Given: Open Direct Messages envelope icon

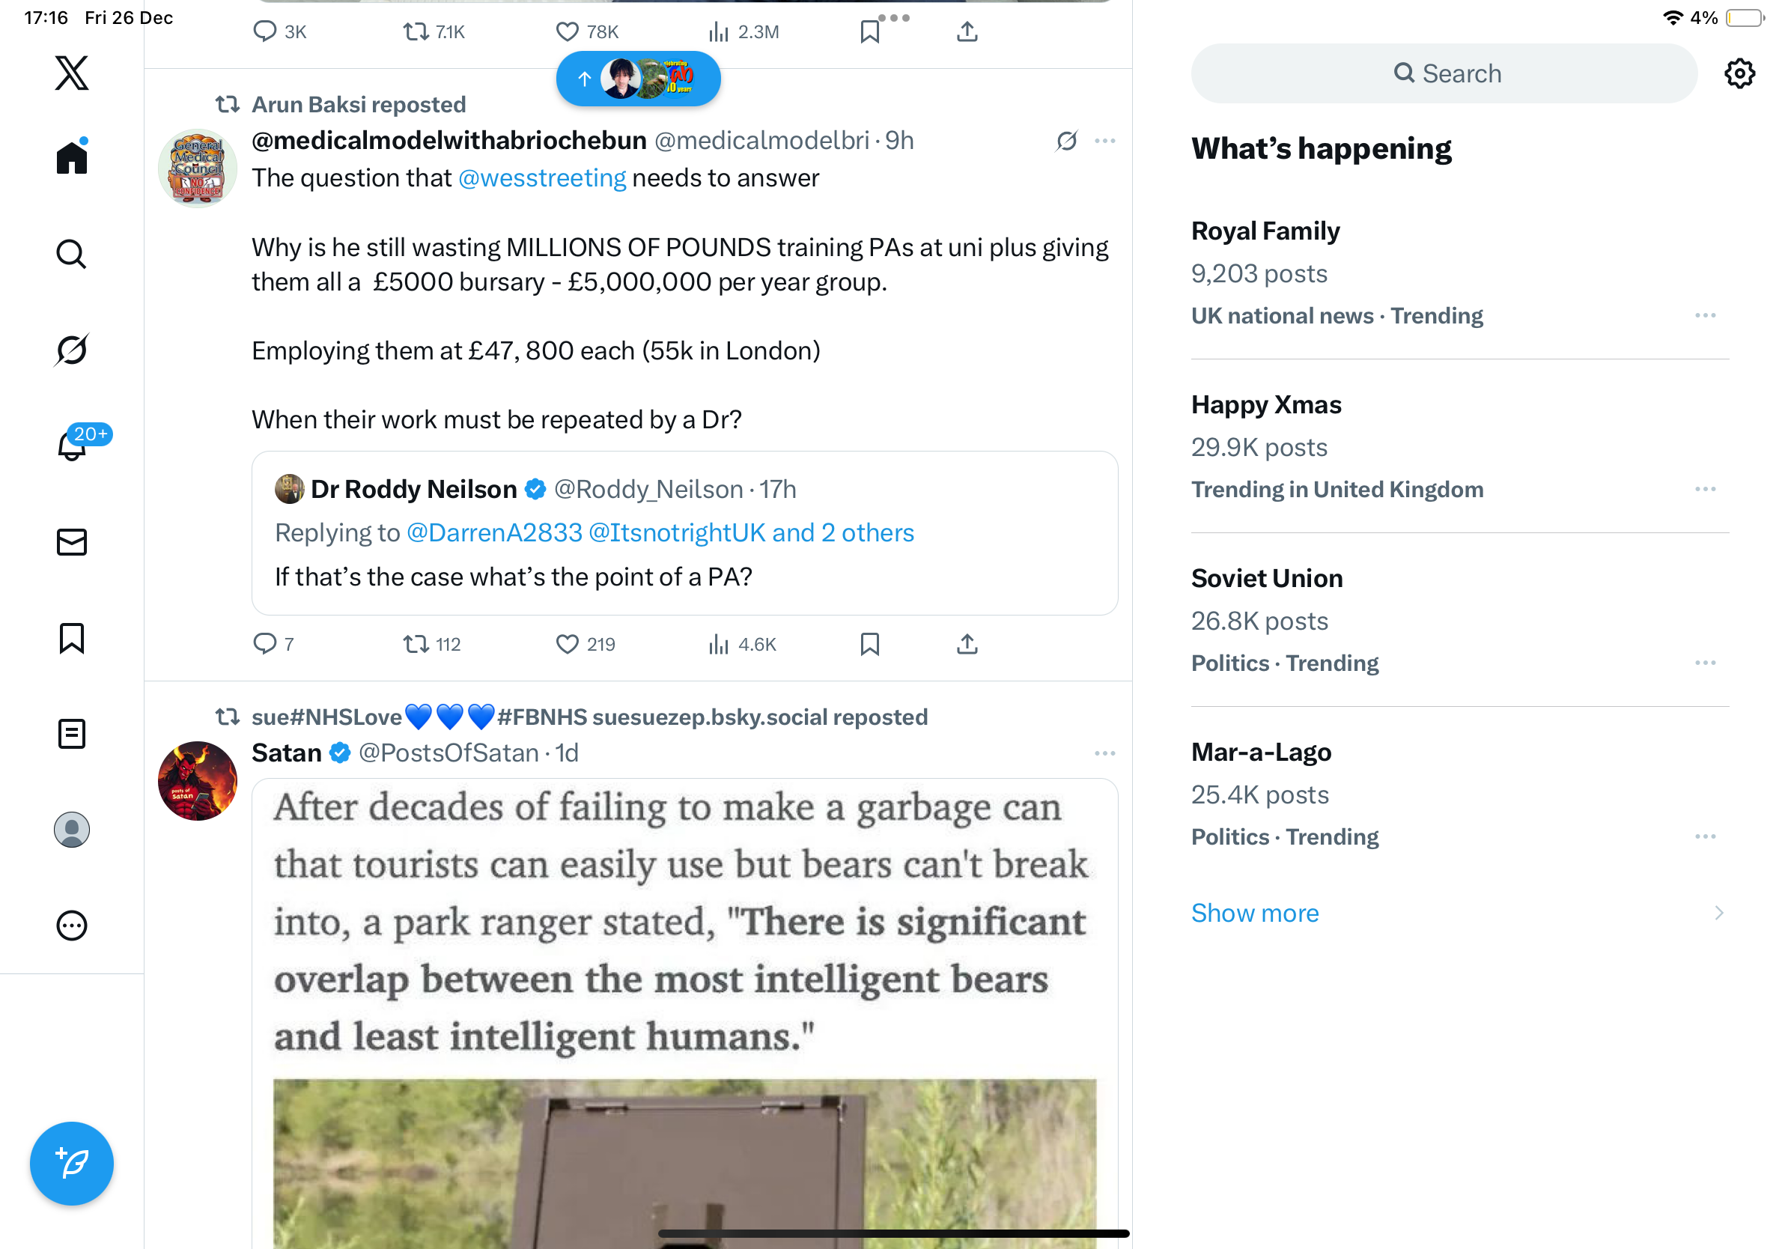Looking at the screenshot, I should click(x=72, y=542).
